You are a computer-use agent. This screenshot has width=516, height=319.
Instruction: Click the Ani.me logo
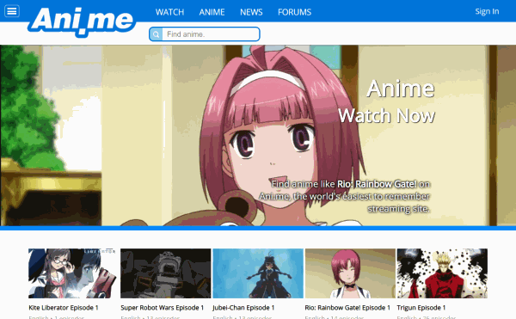(x=82, y=21)
